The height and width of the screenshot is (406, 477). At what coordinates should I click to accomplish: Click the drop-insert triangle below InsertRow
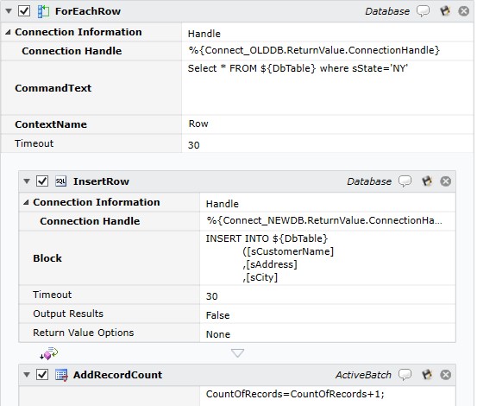pyautogui.click(x=237, y=353)
